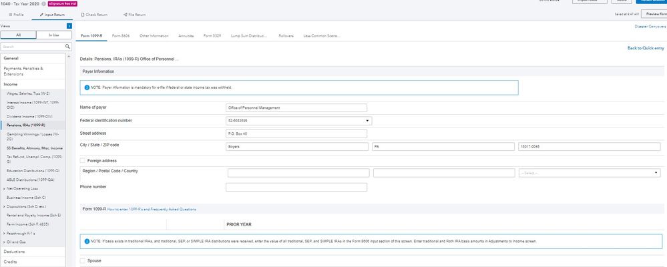Click the Preview form button
The height and width of the screenshot is (267, 667).
click(655, 14)
